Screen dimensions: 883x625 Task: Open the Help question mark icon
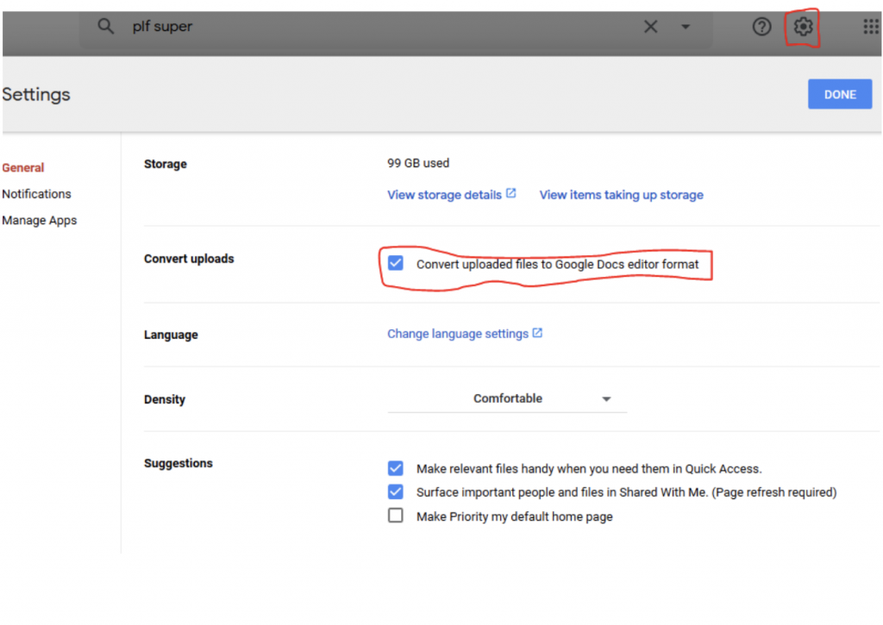761,27
